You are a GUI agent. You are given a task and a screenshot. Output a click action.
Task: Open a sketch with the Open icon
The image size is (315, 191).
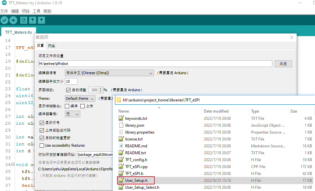point(32,20)
